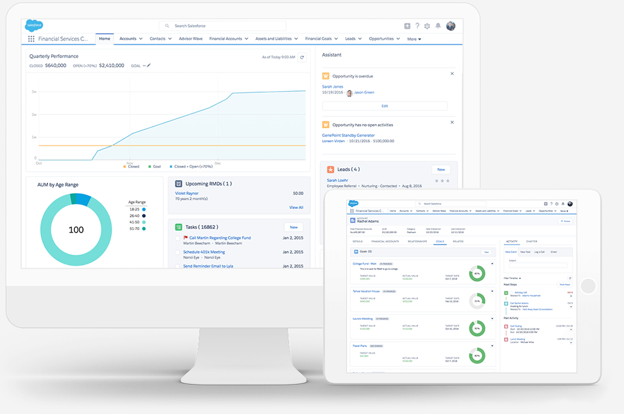Open the Setup gear icon in the header
The width and height of the screenshot is (624, 414).
coord(427,26)
